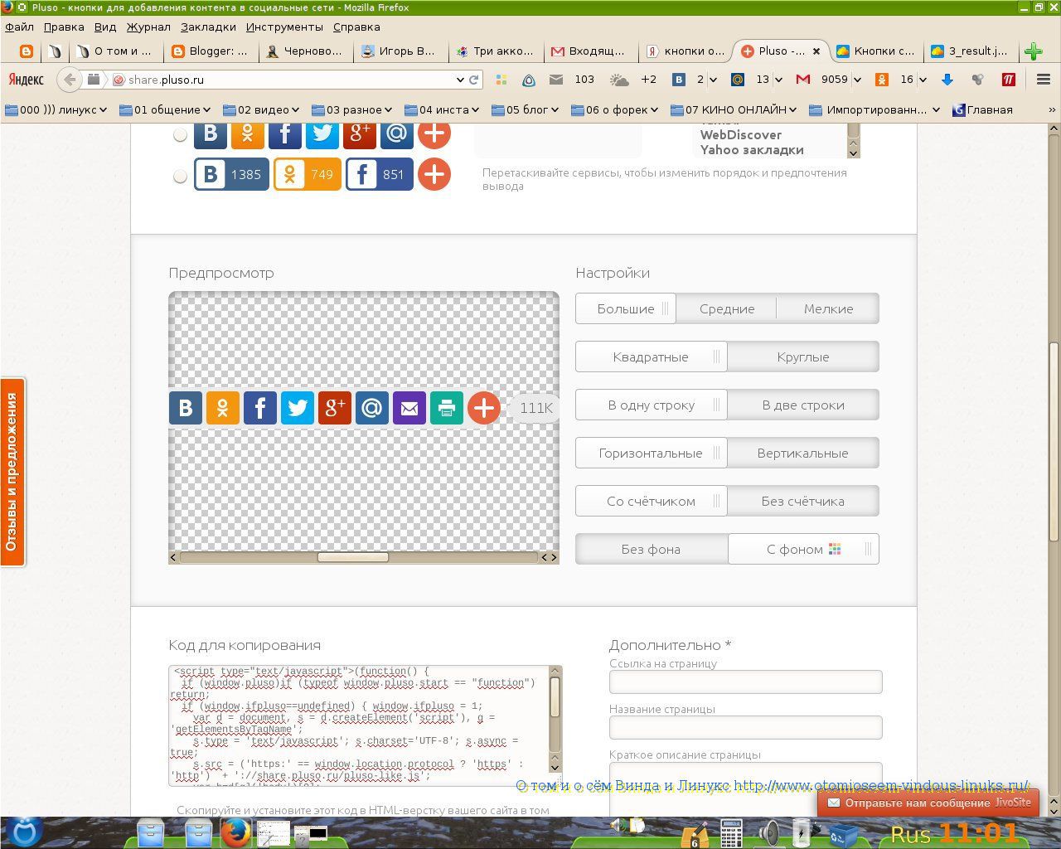Click the red plus more-services button in preview
Image resolution: width=1061 pixels, height=849 pixels.
click(x=484, y=408)
